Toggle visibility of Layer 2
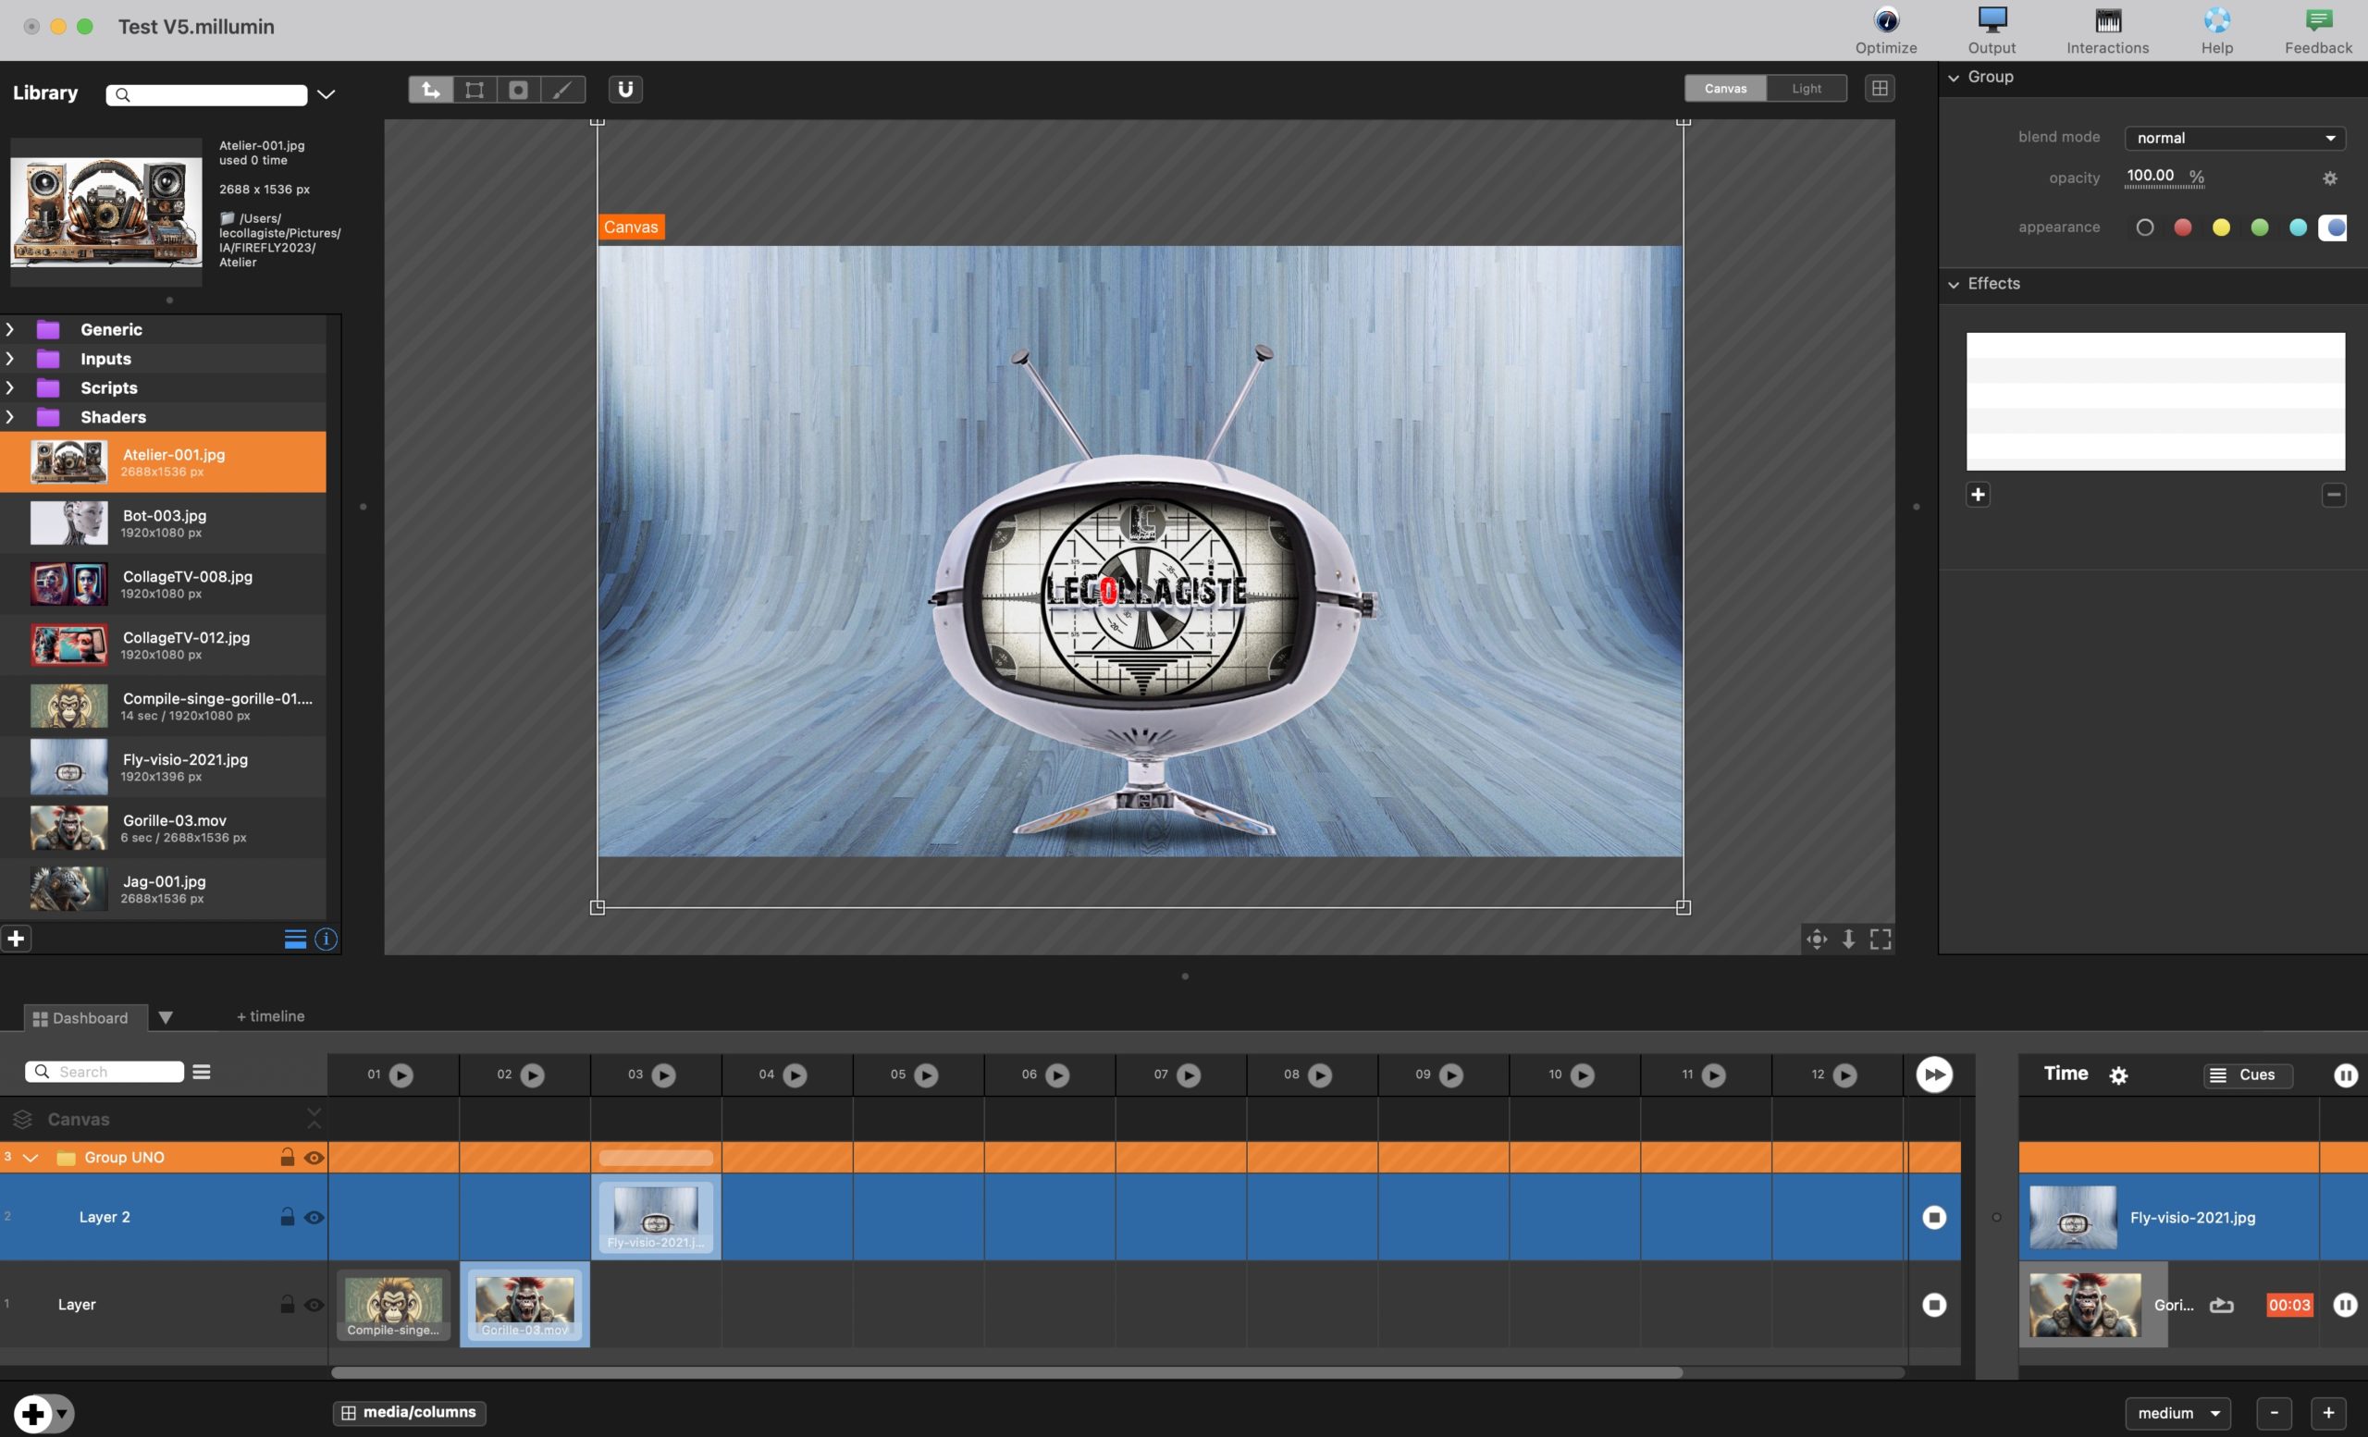The image size is (2368, 1437). click(314, 1217)
